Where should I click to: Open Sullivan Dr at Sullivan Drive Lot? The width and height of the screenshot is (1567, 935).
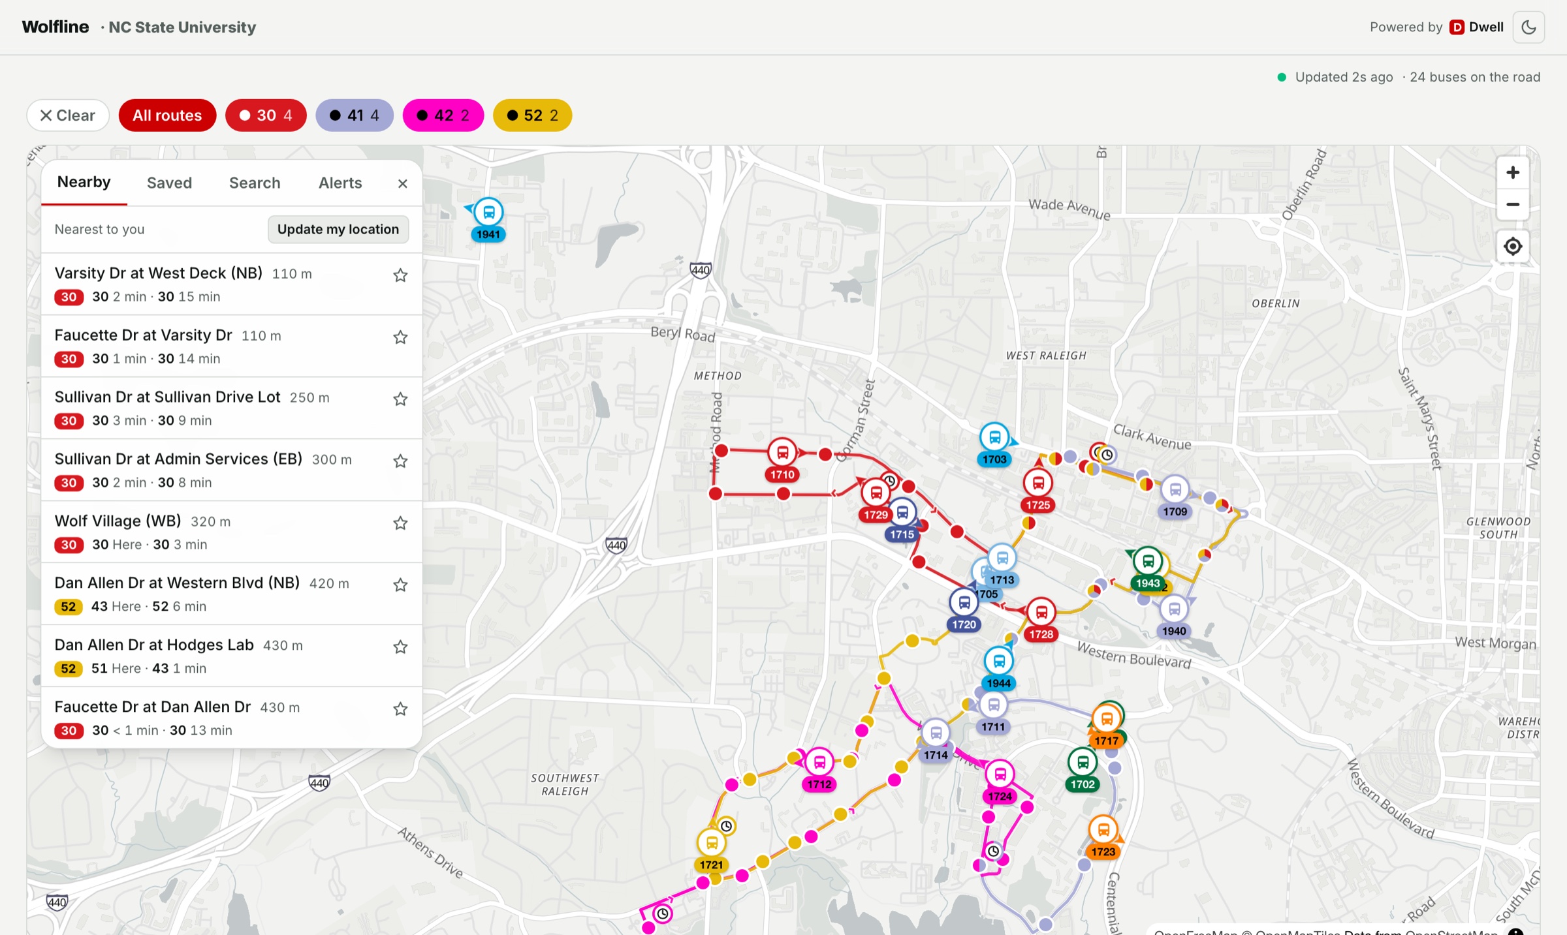point(232,408)
